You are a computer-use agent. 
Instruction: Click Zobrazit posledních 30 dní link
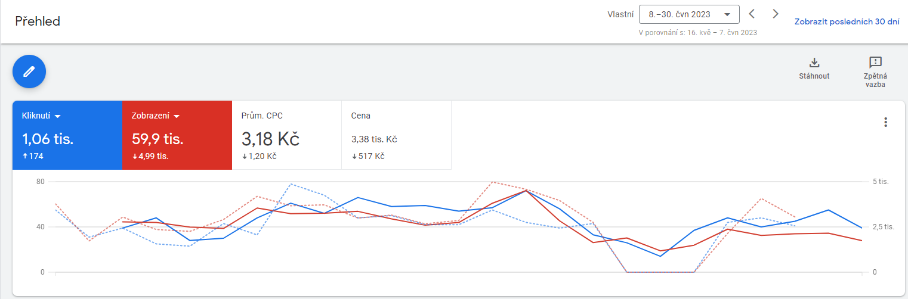[x=847, y=21]
